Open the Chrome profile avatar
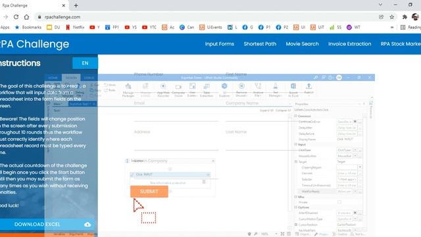Screen dimensions: 421x237 tap(415, 17)
